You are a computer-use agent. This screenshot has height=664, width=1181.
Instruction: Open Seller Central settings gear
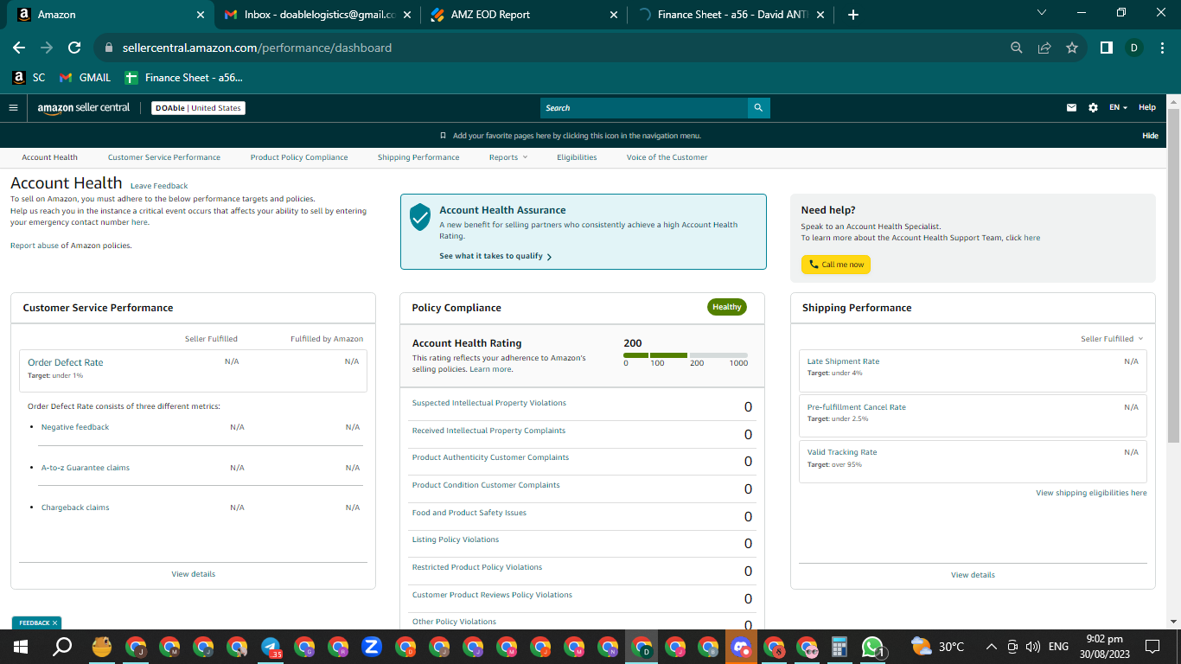click(x=1093, y=108)
